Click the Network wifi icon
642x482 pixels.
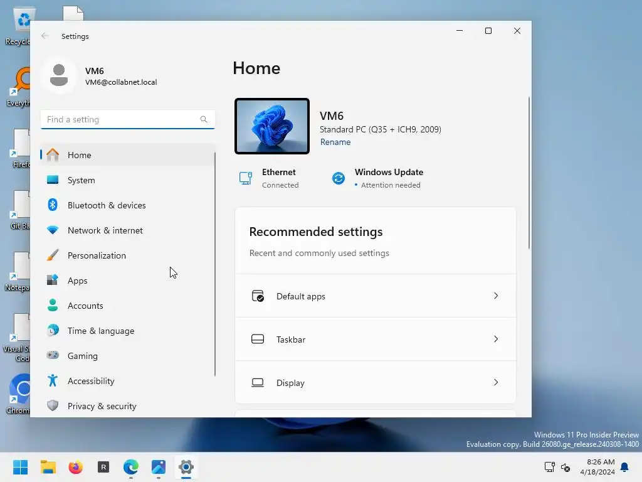coord(53,230)
